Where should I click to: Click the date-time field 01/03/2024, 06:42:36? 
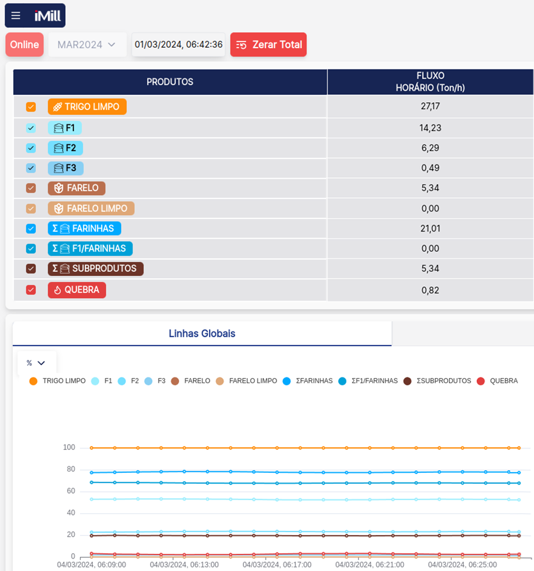click(x=179, y=45)
